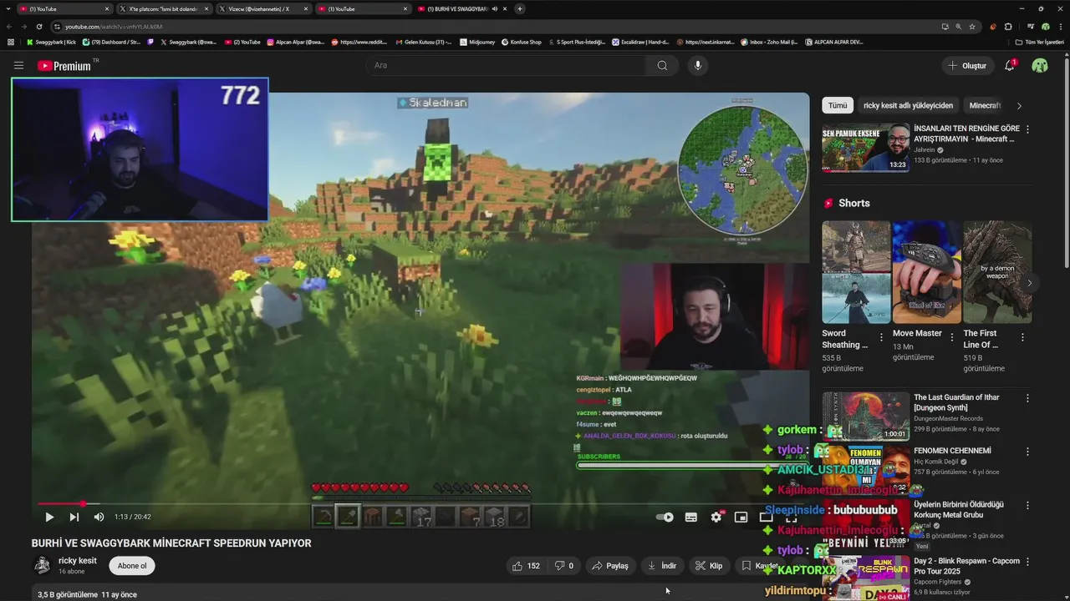Click the Paylaş share button
The width and height of the screenshot is (1070, 601).
coord(610,566)
